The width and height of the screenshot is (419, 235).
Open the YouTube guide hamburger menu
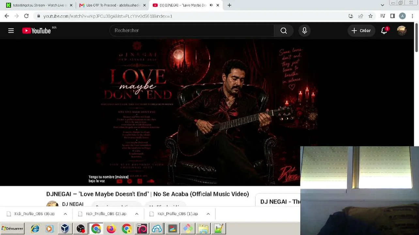pos(11,31)
